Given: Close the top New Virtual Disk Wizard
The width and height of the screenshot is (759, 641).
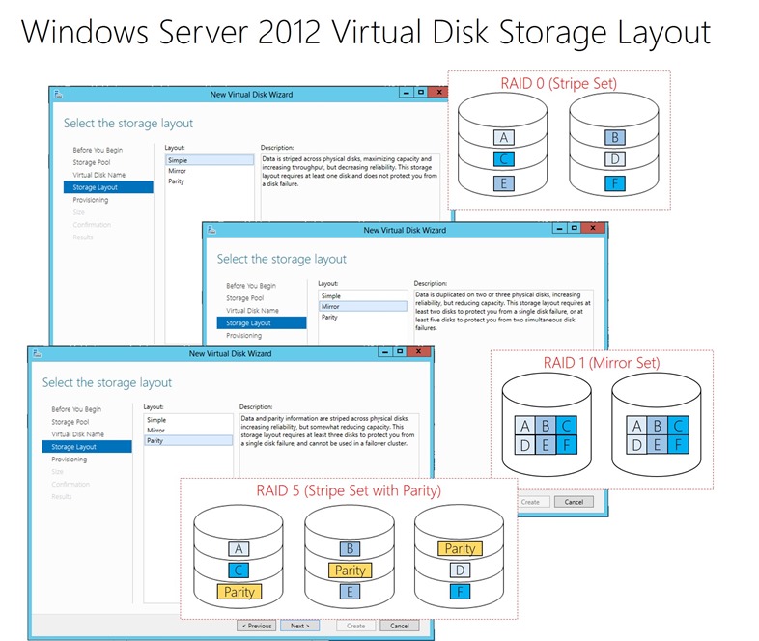Looking at the screenshot, I should coord(439,93).
